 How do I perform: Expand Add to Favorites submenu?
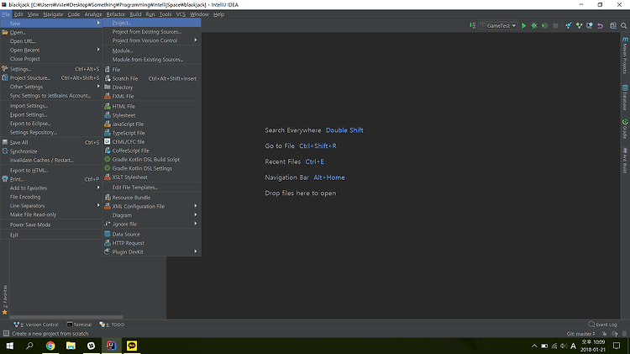51,188
